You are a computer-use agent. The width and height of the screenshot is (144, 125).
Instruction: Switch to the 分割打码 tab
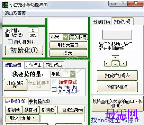tap(101, 22)
